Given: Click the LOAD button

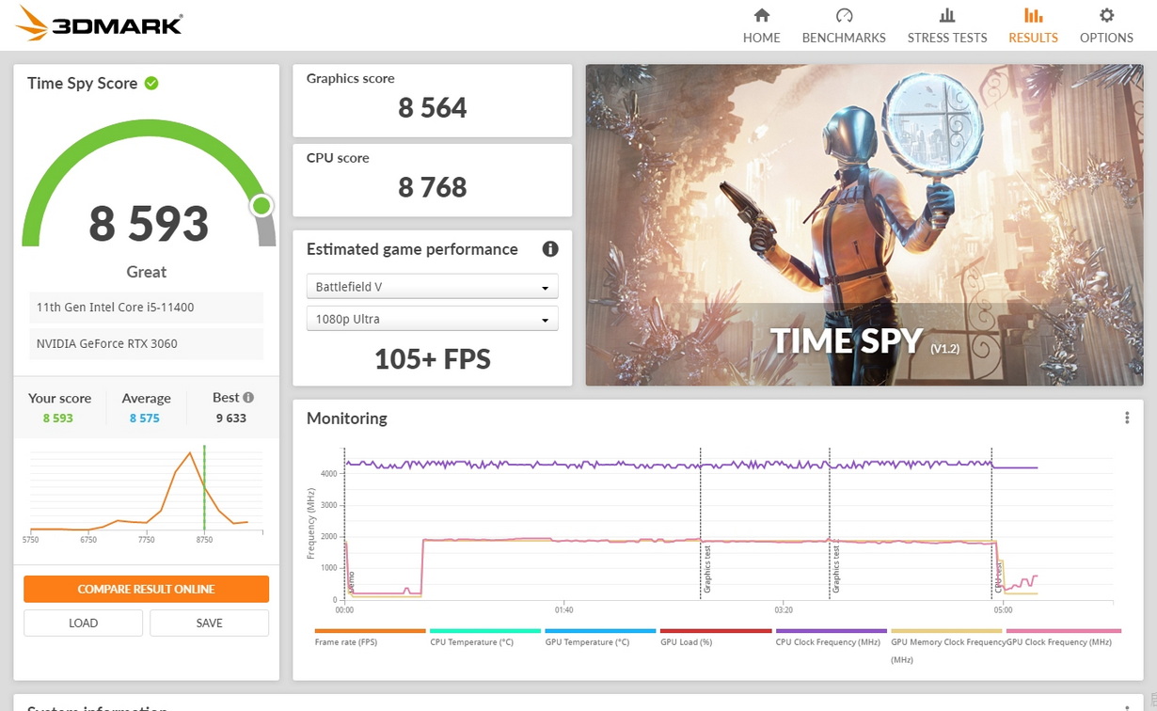Looking at the screenshot, I should 83,623.
